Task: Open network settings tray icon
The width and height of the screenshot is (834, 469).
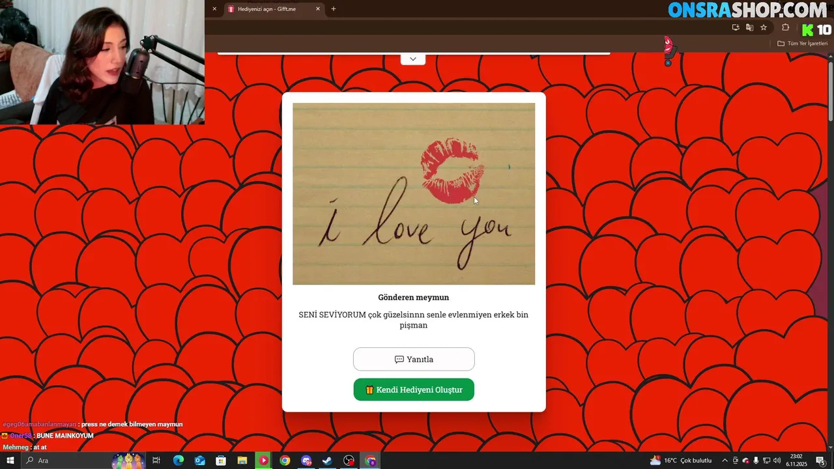Action: tap(766, 461)
